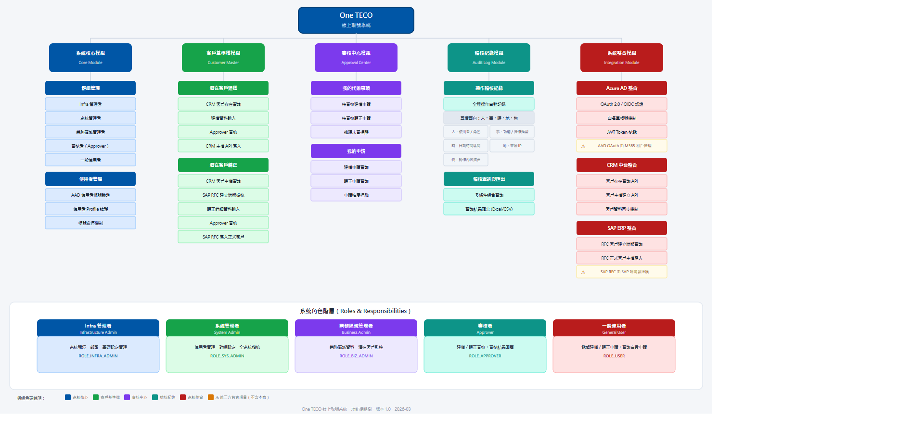Click the ROLE_USER label in General User card
The width and height of the screenshot is (924, 442).
click(x=614, y=356)
